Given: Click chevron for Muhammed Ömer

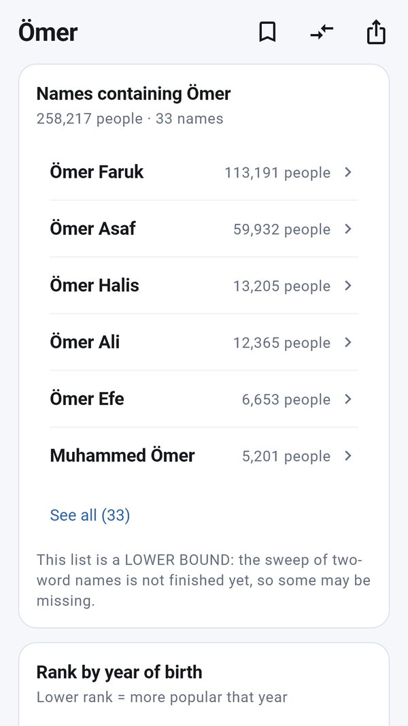Looking at the screenshot, I should click(348, 456).
